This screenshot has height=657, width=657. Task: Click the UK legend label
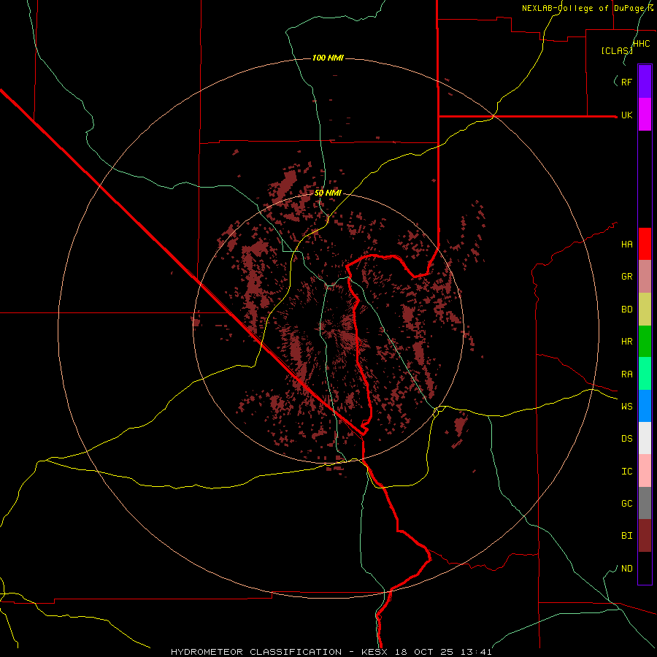pos(626,115)
